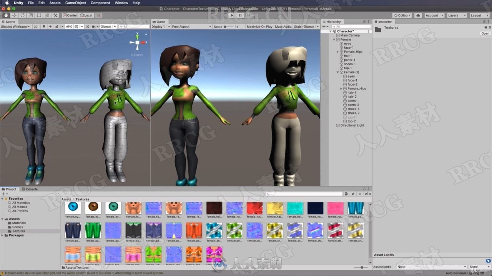Viewport: 492px width, 276px height.
Task: Select the Rotate tool in the toolbar
Action: [22, 15]
